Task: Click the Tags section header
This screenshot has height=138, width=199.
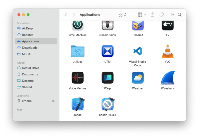Action: pyautogui.click(x=20, y=110)
